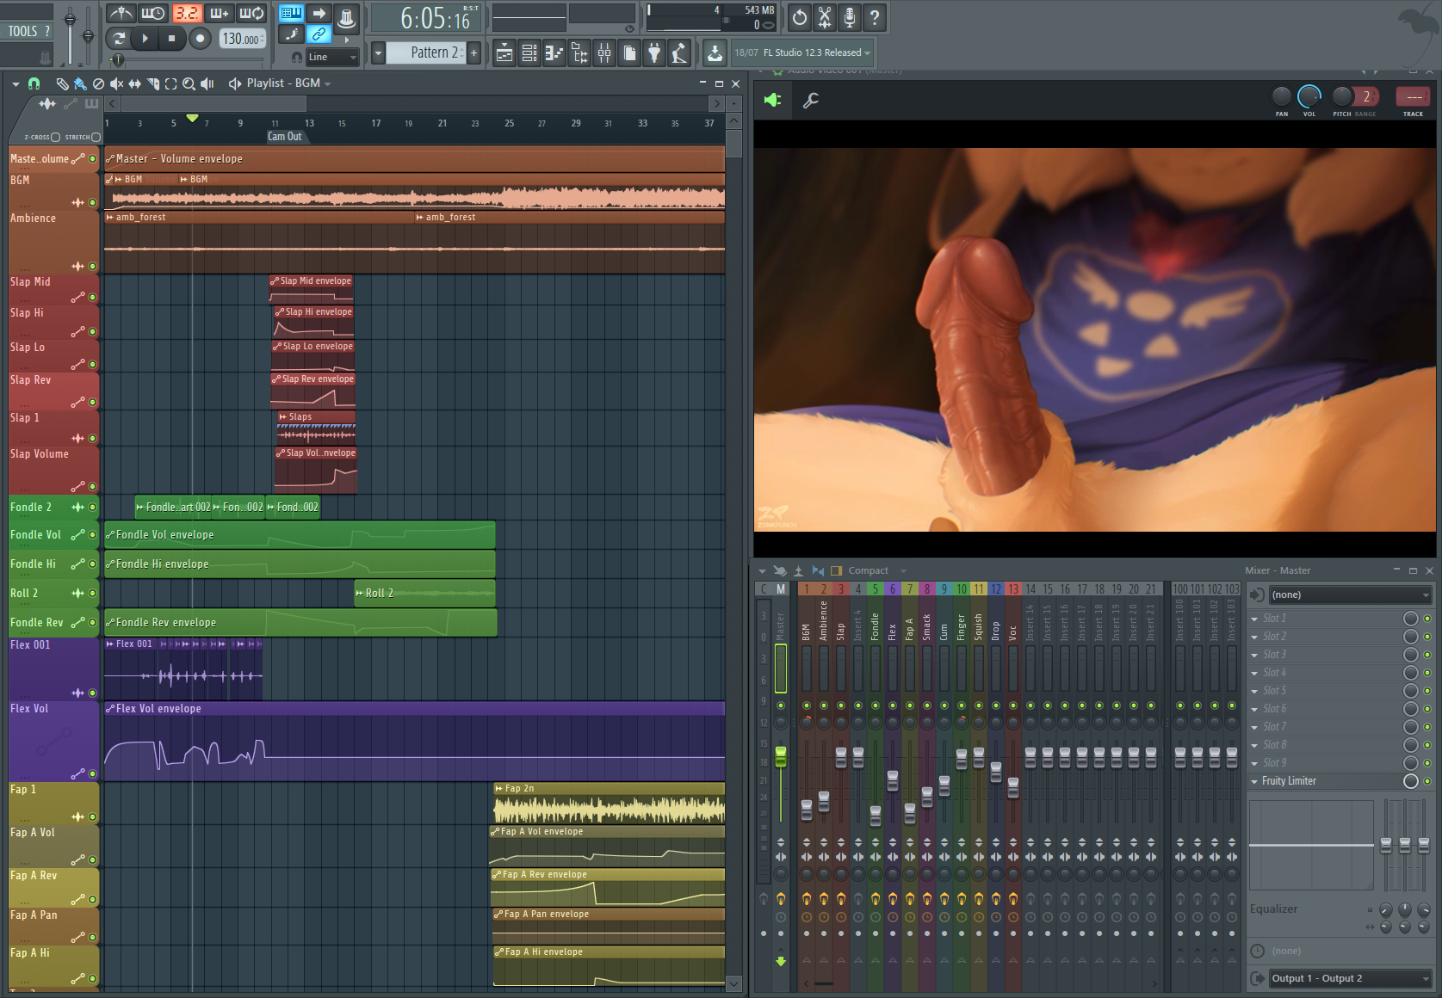Open the Playlist options menu arrow
Viewport: 1442px width, 998px height.
coord(15,84)
